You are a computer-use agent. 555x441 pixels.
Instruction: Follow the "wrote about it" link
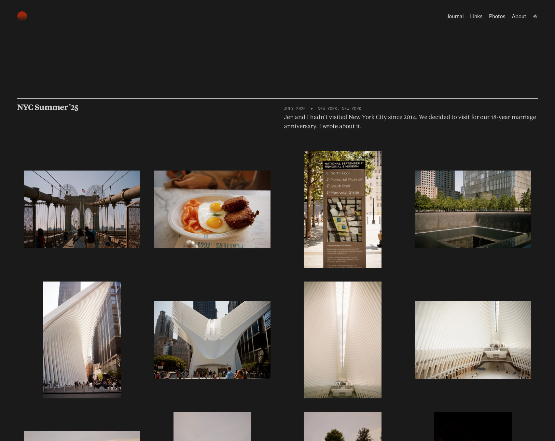coord(341,126)
